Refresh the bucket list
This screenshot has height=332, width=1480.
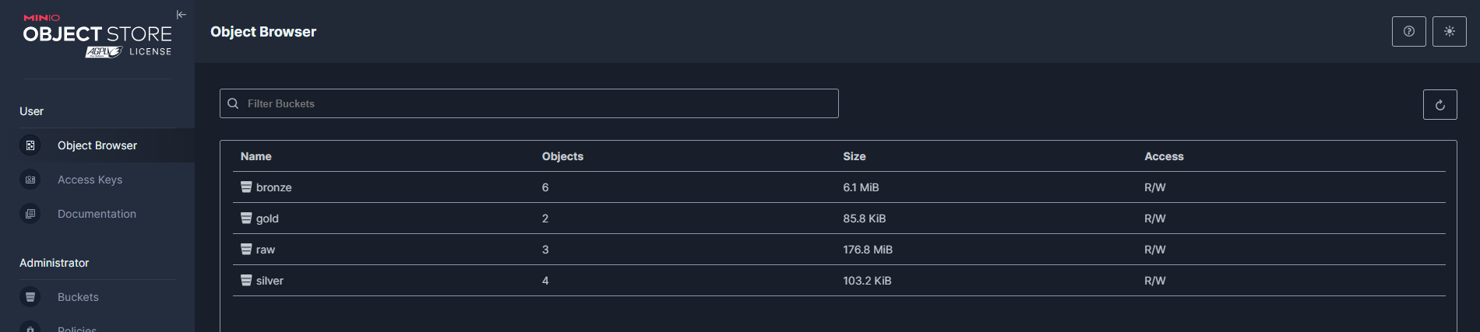click(1439, 105)
